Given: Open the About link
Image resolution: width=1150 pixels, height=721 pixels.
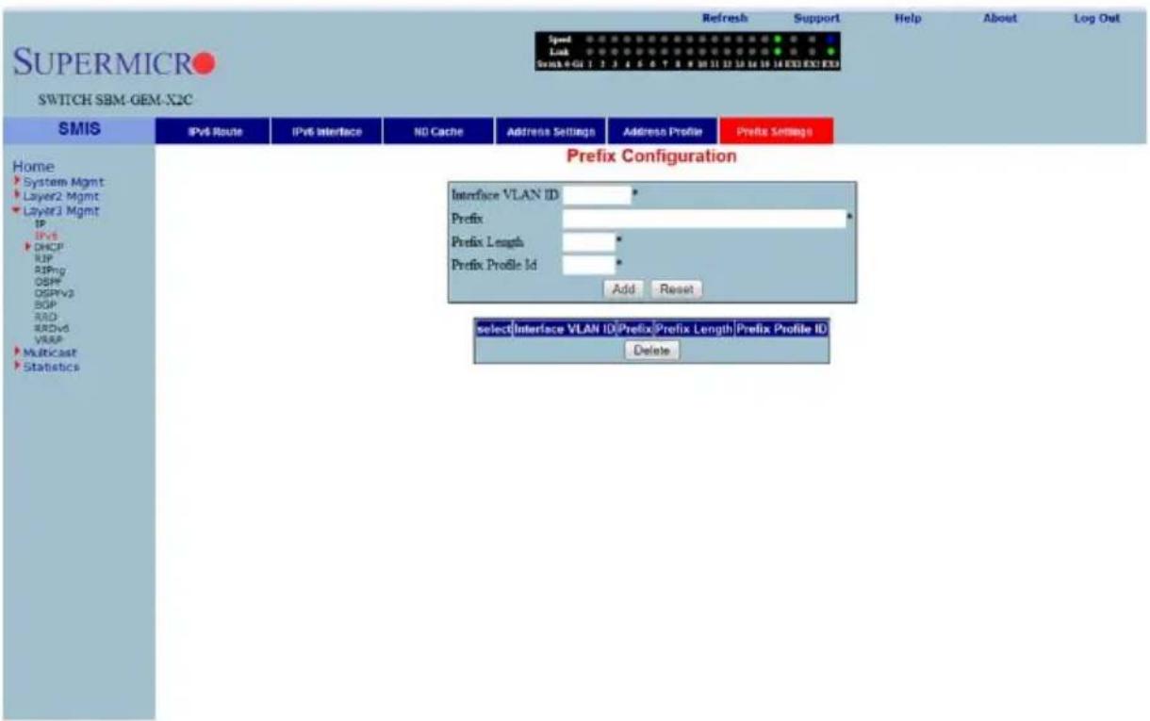Looking at the screenshot, I should 999,18.
